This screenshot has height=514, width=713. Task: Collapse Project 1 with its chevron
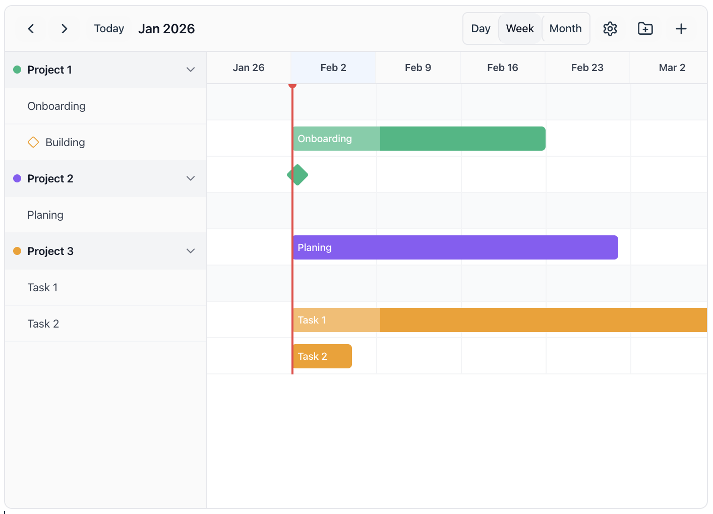[190, 69]
